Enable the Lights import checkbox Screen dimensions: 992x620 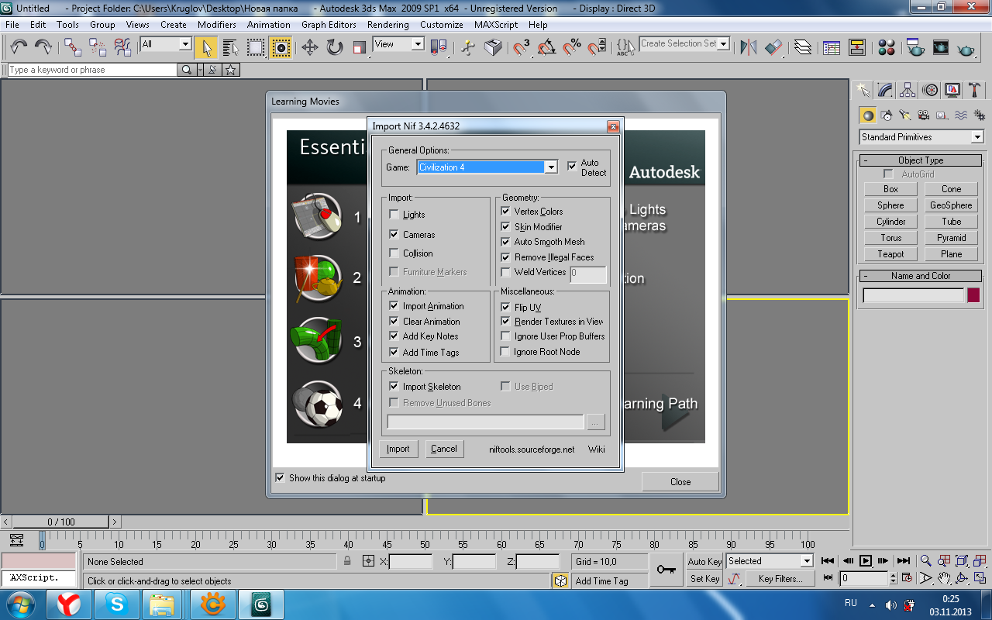394,215
